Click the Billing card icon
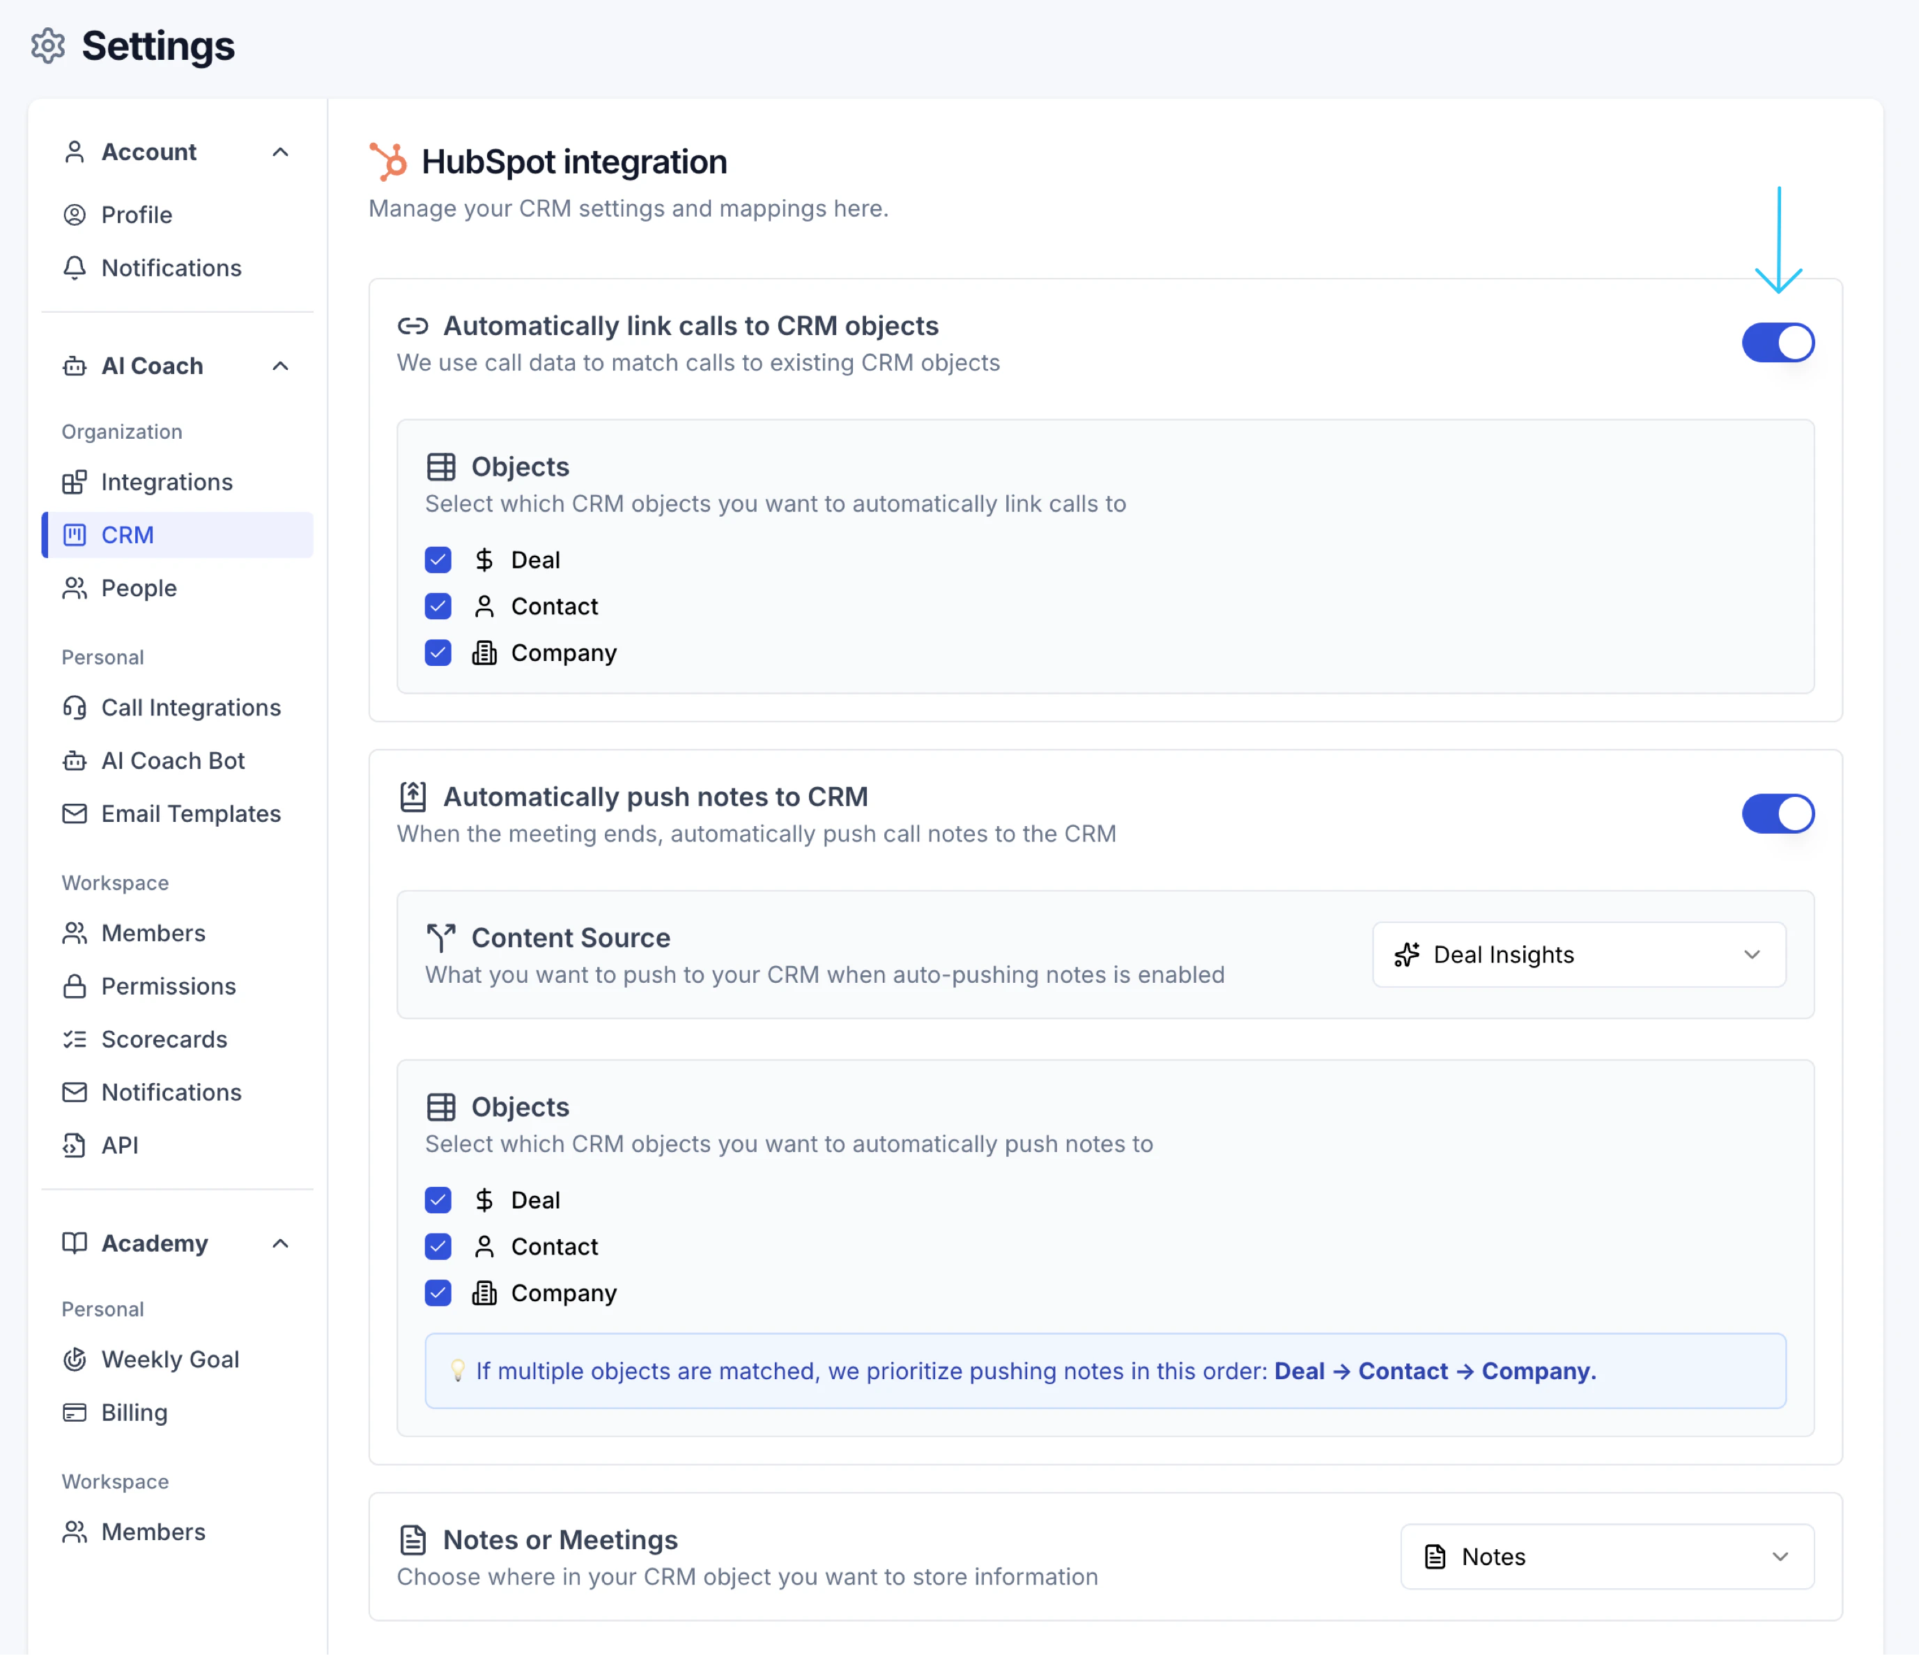The width and height of the screenshot is (1919, 1655). pos(75,1412)
